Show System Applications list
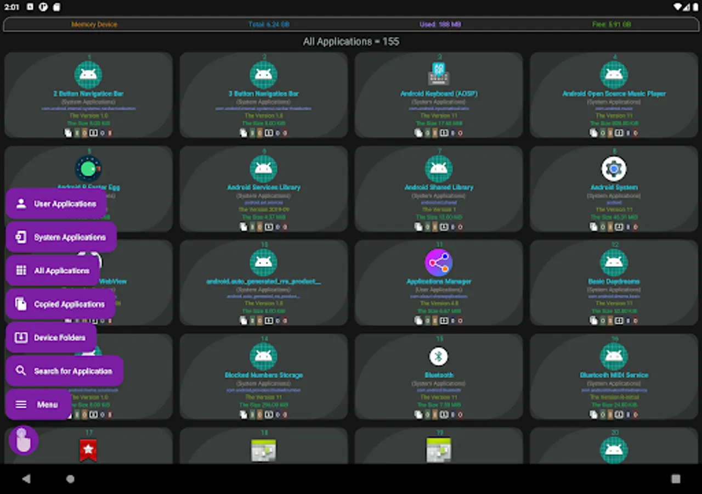 tap(61, 237)
